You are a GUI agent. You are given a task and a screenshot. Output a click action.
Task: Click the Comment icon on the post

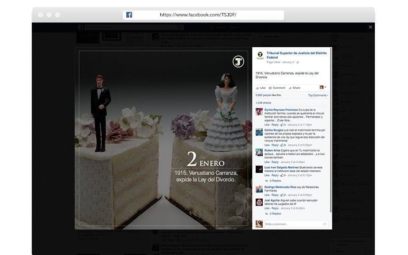[270, 88]
